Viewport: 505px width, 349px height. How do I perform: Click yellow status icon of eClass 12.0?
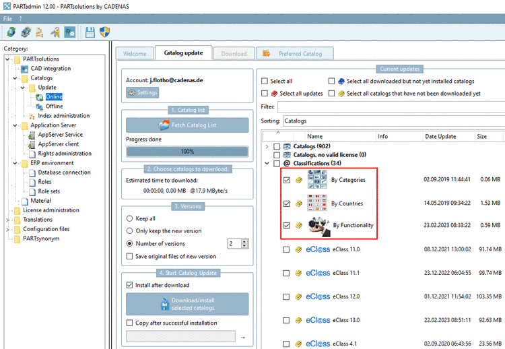[x=298, y=297]
